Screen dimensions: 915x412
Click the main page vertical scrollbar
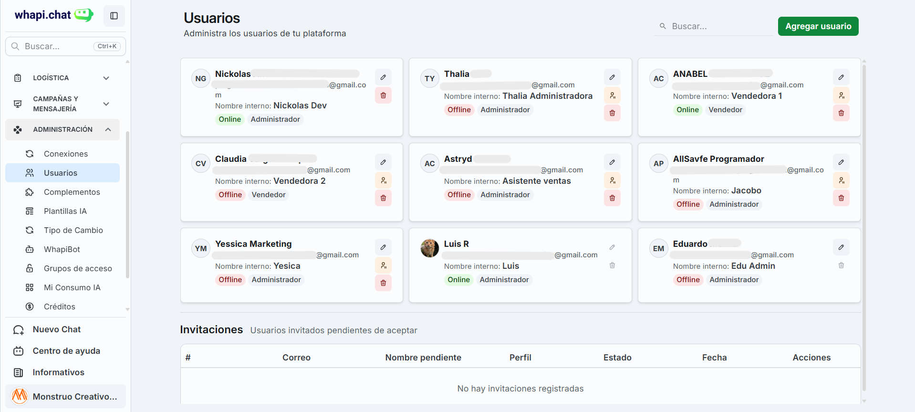pyautogui.click(x=864, y=228)
